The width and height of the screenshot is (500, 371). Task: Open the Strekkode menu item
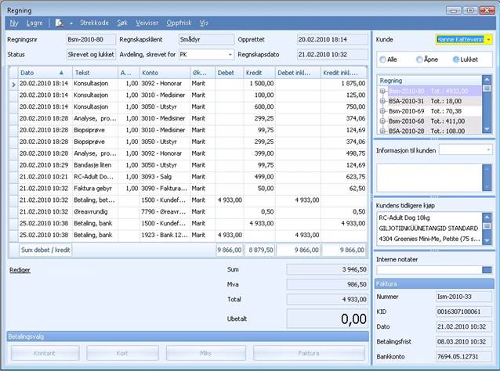point(94,23)
